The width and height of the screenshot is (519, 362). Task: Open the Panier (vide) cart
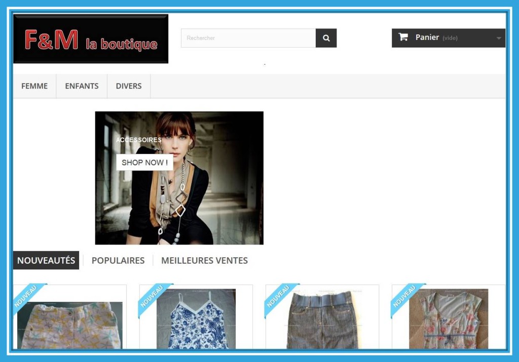tap(449, 38)
